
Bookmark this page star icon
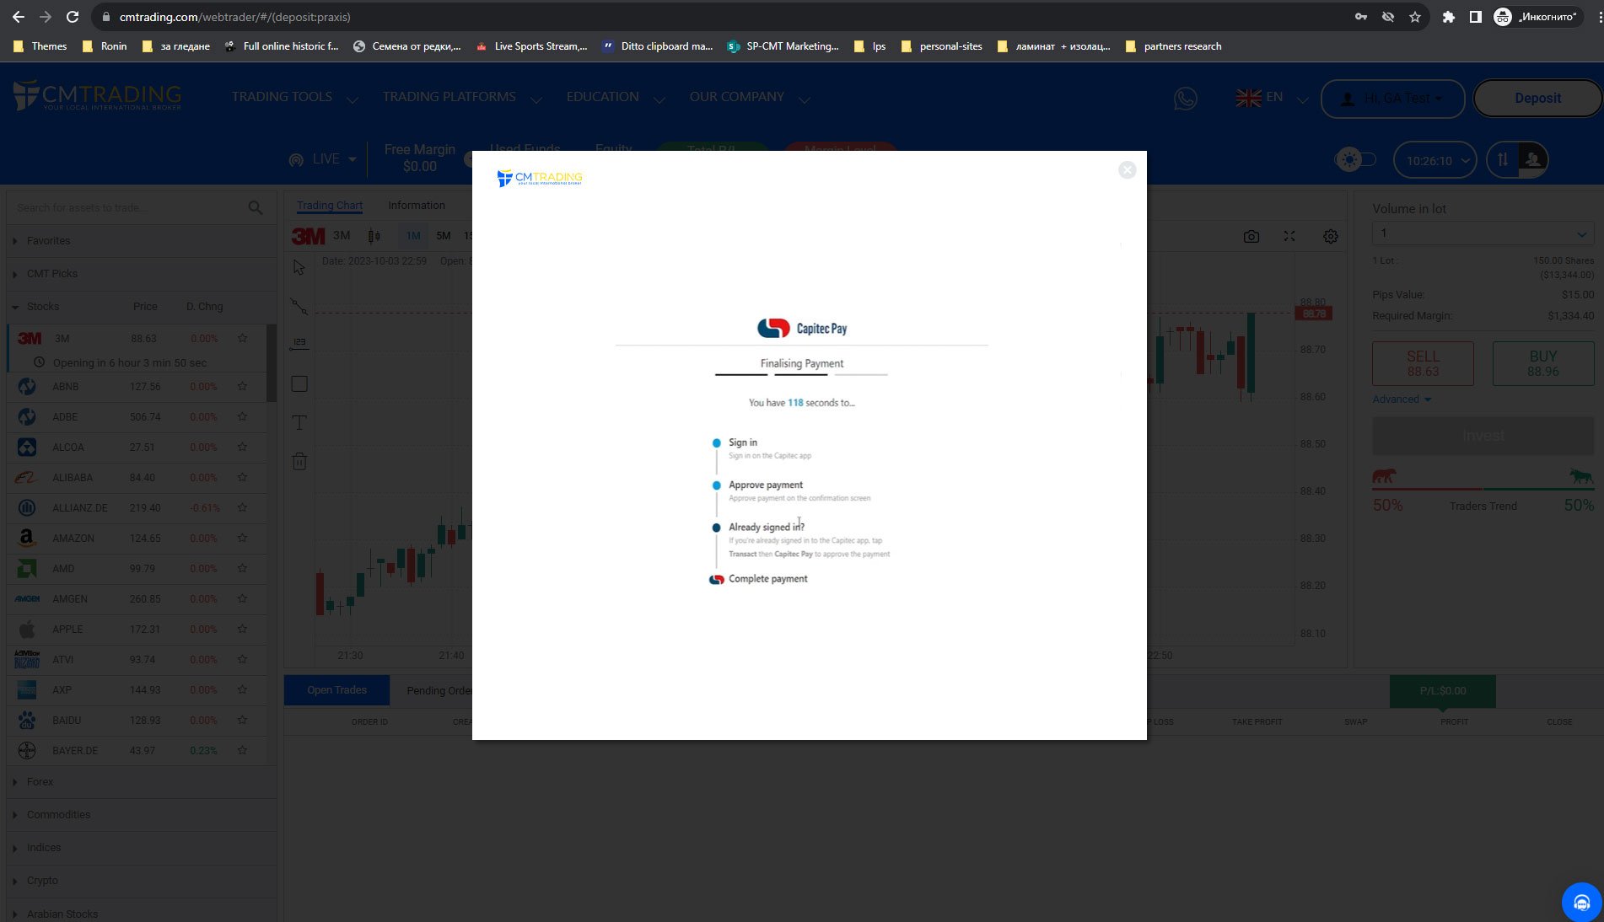[x=1415, y=17]
